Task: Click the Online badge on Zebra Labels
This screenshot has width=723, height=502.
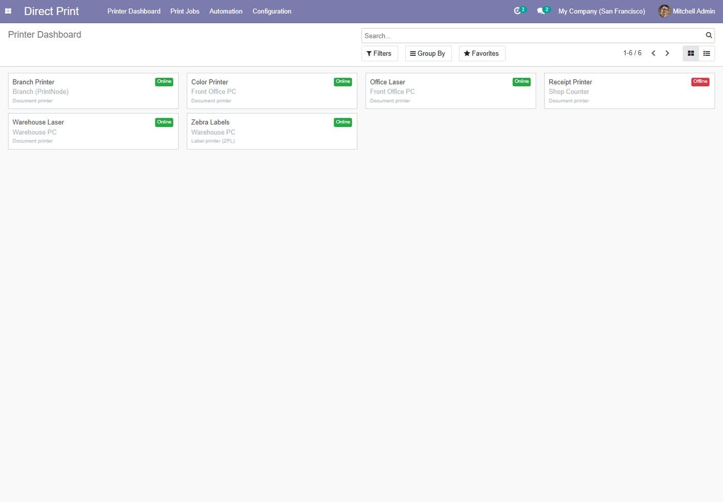Action: 343,122
